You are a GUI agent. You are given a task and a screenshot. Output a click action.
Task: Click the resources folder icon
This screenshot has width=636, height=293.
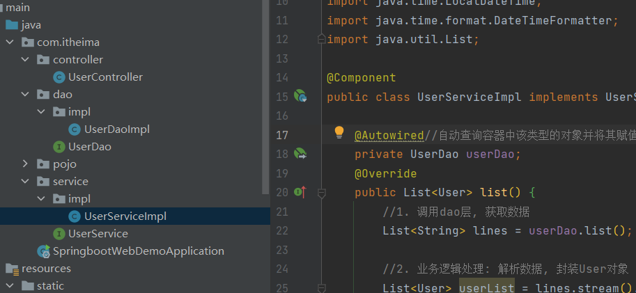tap(12, 269)
